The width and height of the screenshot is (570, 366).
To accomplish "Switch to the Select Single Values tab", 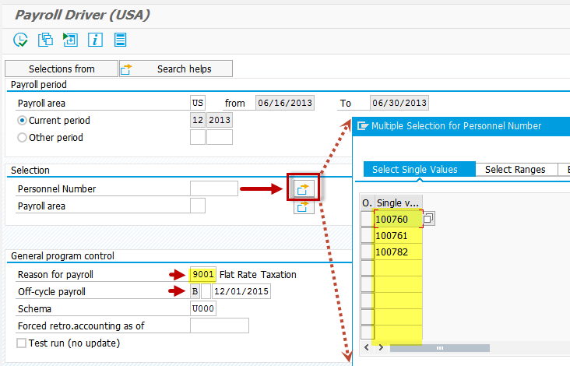I will (420, 169).
